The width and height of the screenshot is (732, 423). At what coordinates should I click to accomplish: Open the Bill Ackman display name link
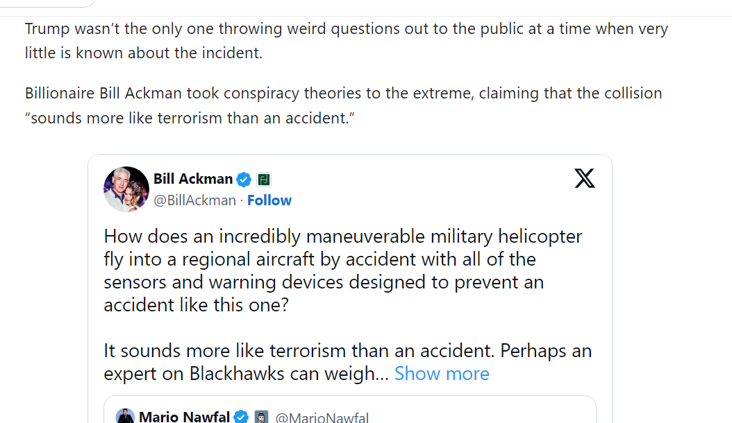pyautogui.click(x=193, y=179)
